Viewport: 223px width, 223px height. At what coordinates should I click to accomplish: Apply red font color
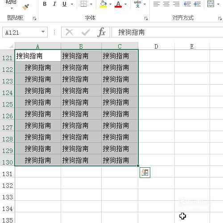pos(118,4)
